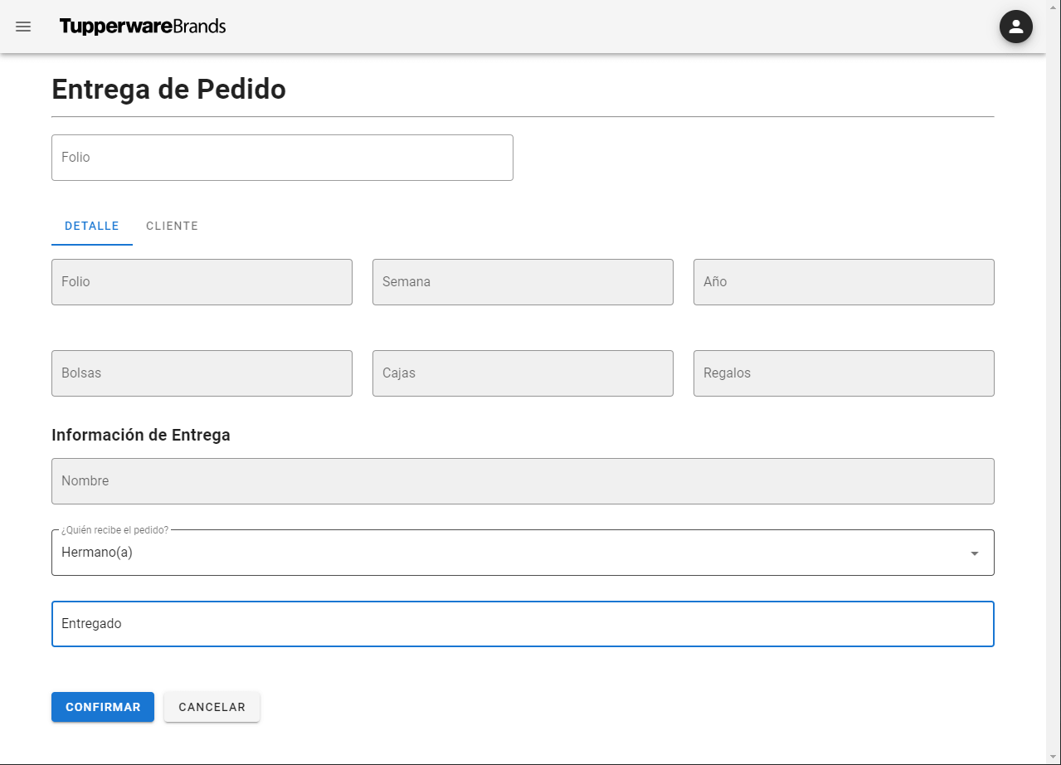Click the TupperwareBrands logo

tap(143, 27)
